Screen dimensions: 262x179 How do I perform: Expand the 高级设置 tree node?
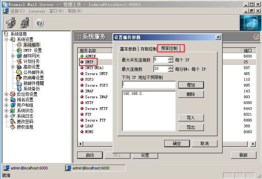[x=13, y=67]
